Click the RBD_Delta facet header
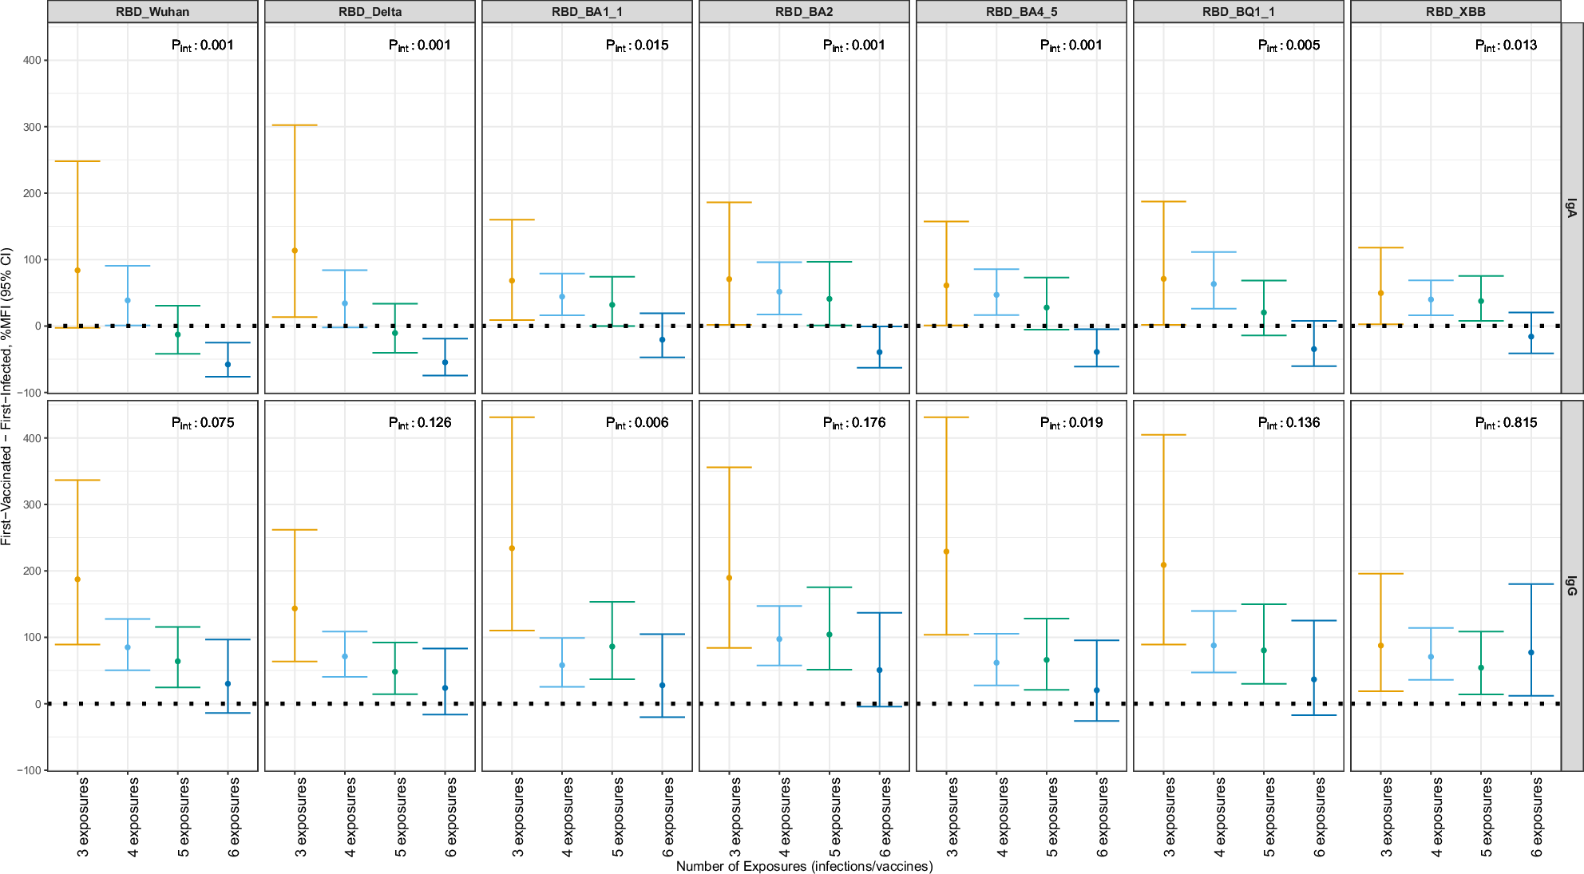The width and height of the screenshot is (1584, 874). point(370,11)
